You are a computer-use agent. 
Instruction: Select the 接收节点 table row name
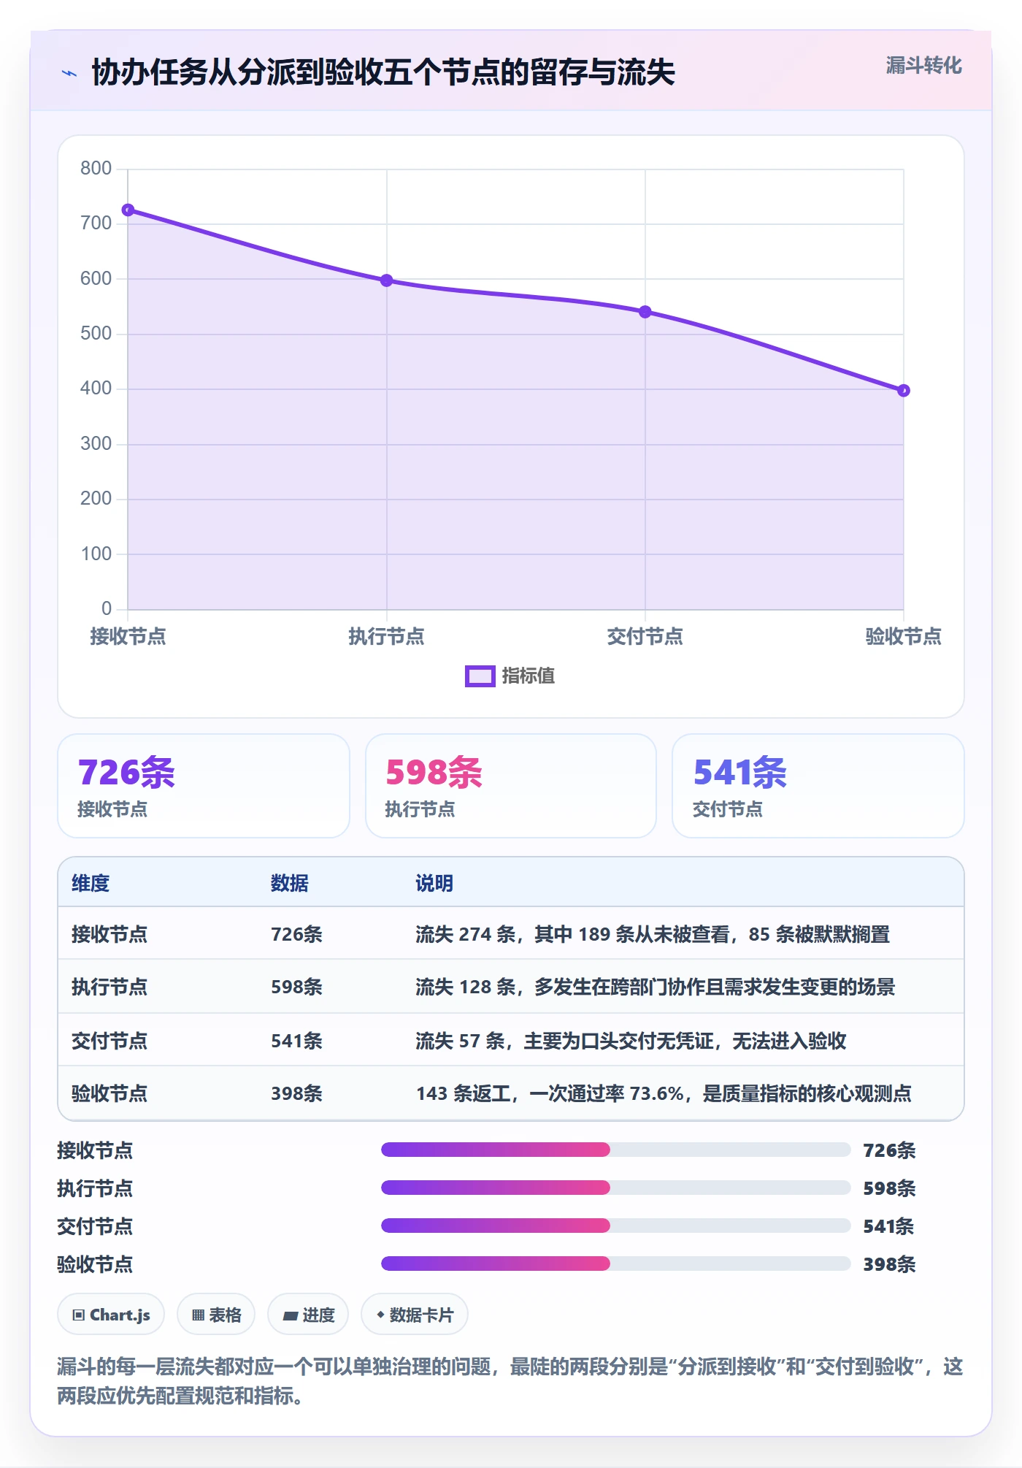(x=109, y=934)
